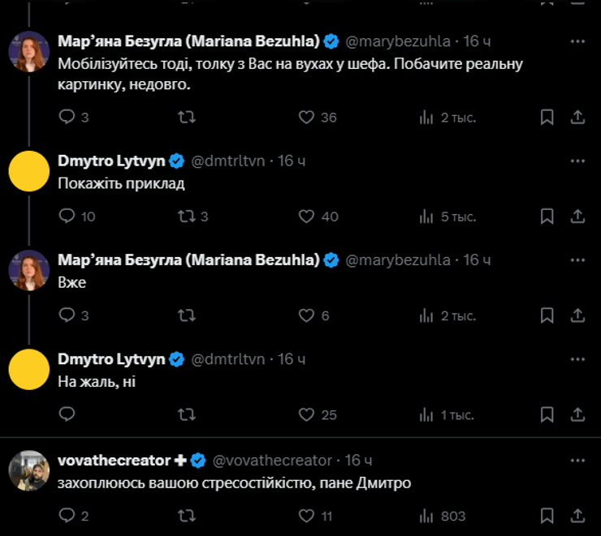
Task: Like the "Покажіть приклад" tweet
Action: [306, 217]
